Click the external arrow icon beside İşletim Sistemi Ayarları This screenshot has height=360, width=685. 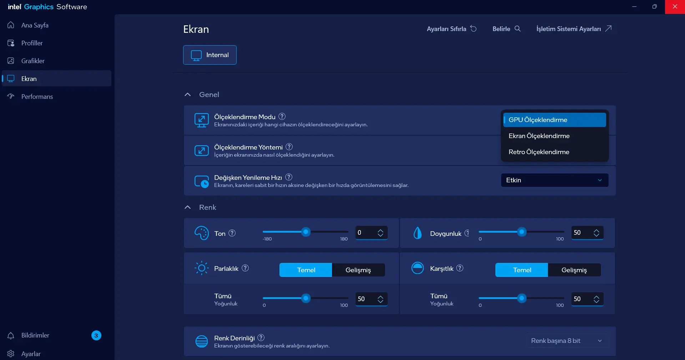tap(608, 29)
